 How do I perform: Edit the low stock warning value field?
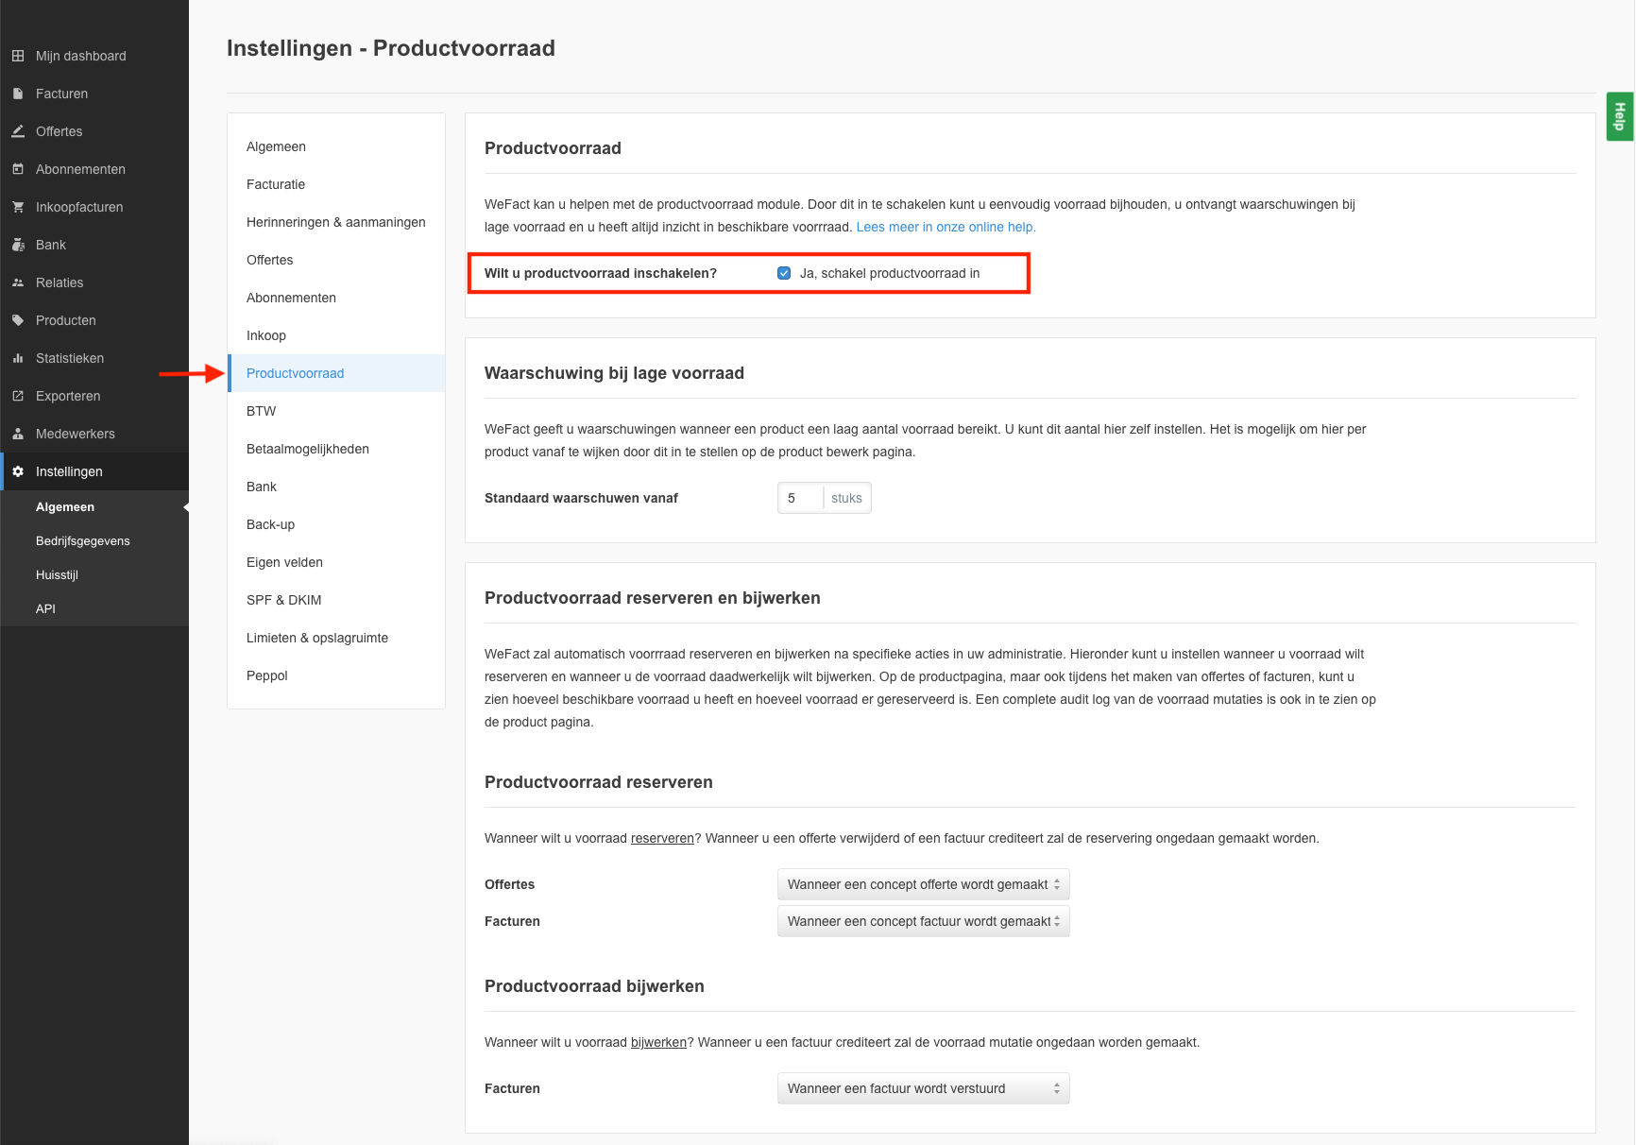(800, 498)
